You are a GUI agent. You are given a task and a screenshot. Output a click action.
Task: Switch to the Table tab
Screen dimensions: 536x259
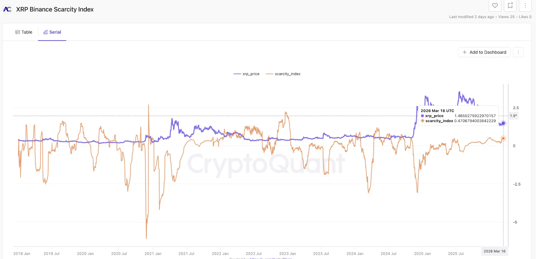tap(24, 32)
